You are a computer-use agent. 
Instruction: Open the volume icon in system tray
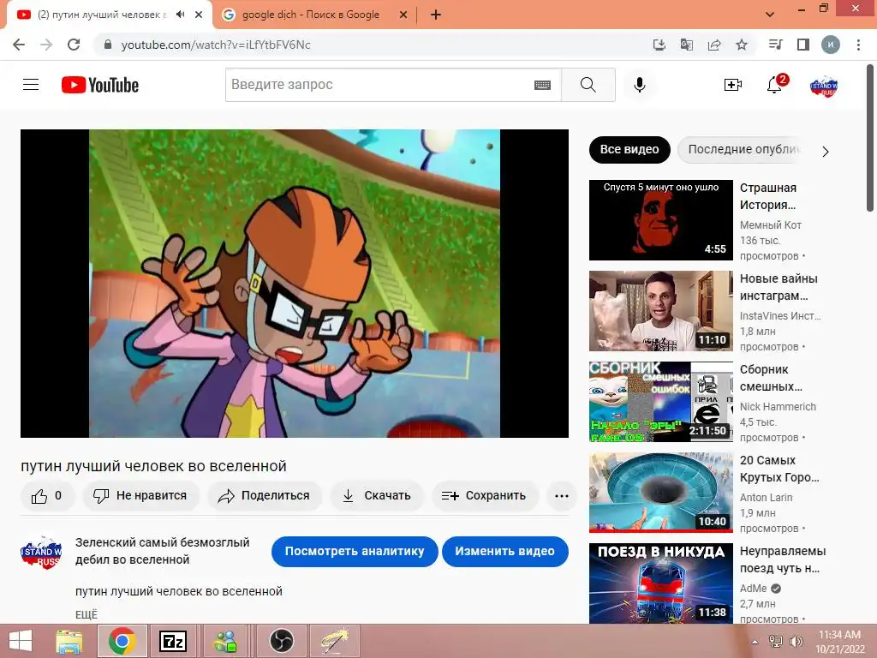[796, 642]
